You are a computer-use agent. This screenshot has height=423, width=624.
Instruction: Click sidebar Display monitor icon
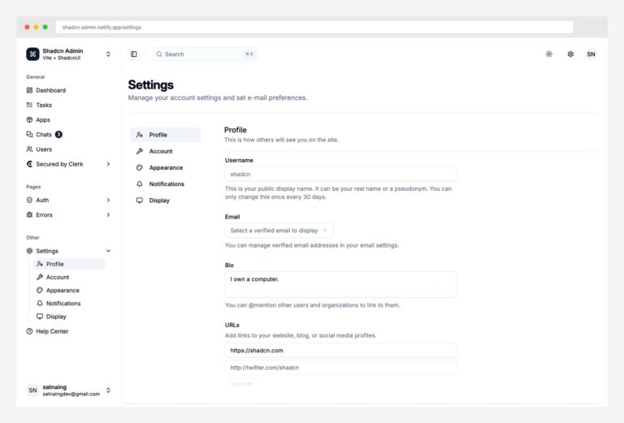tap(40, 317)
